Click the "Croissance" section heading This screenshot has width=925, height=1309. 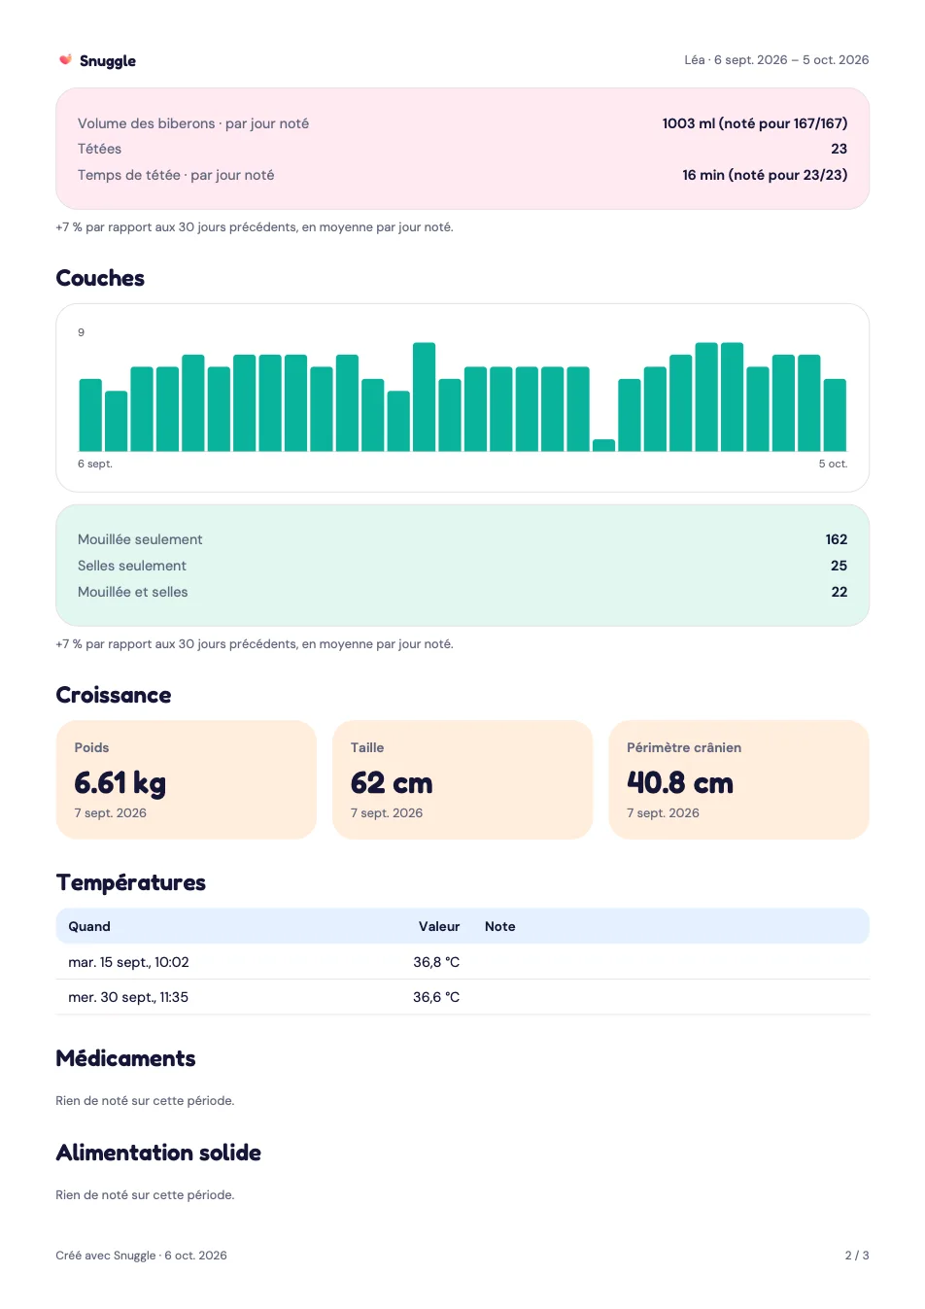[x=114, y=695]
